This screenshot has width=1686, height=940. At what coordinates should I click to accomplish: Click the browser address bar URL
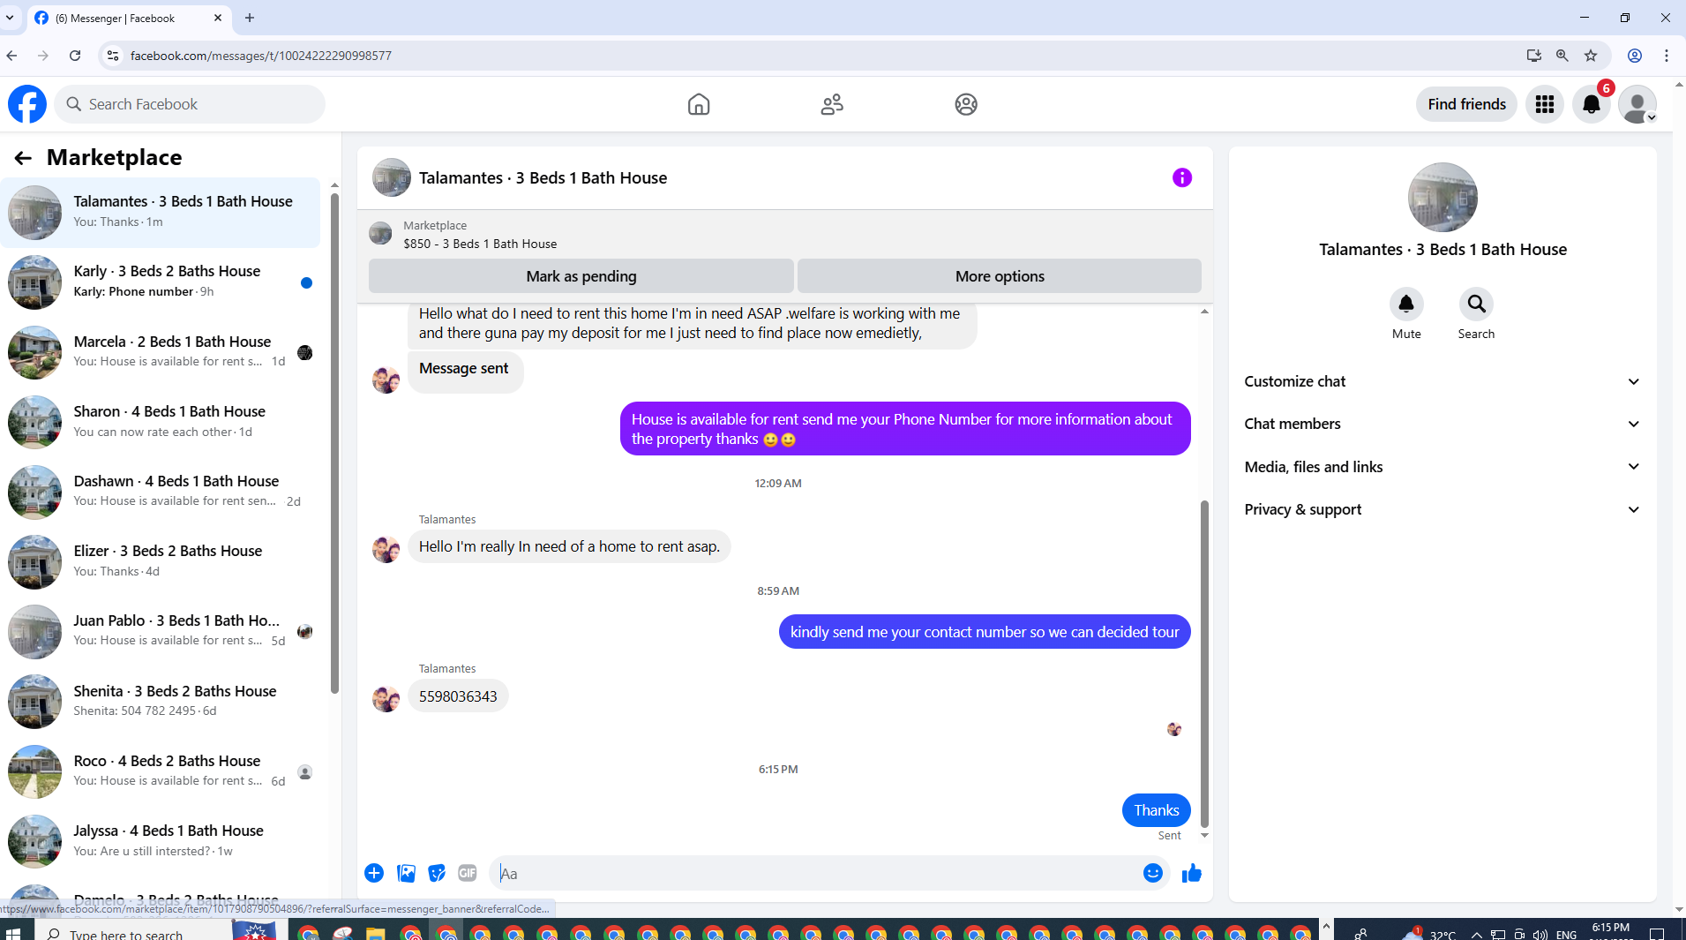tap(261, 56)
